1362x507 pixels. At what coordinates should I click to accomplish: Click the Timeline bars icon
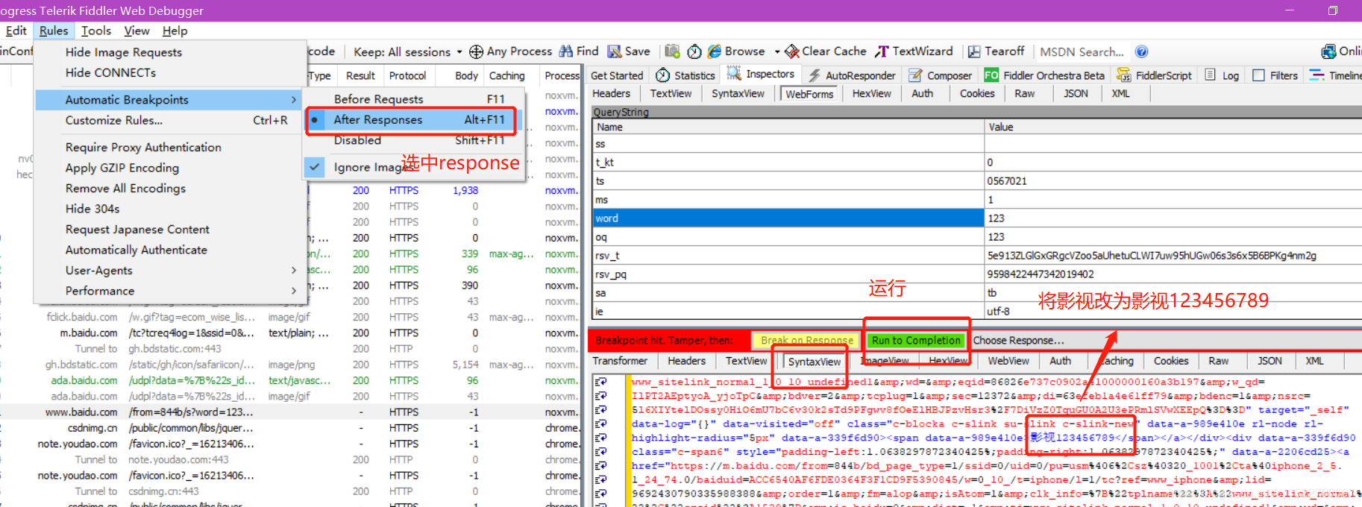(1317, 75)
